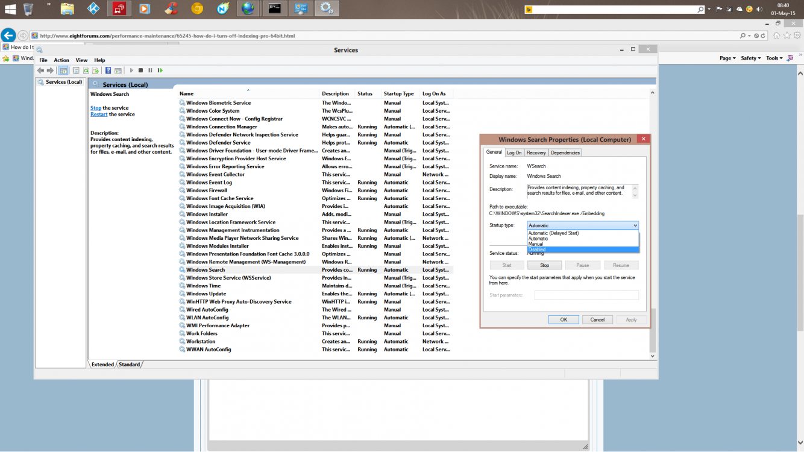This screenshot has width=804, height=452.
Task: Open the Recycle Bin taskbar icon
Action: [x=28, y=9]
